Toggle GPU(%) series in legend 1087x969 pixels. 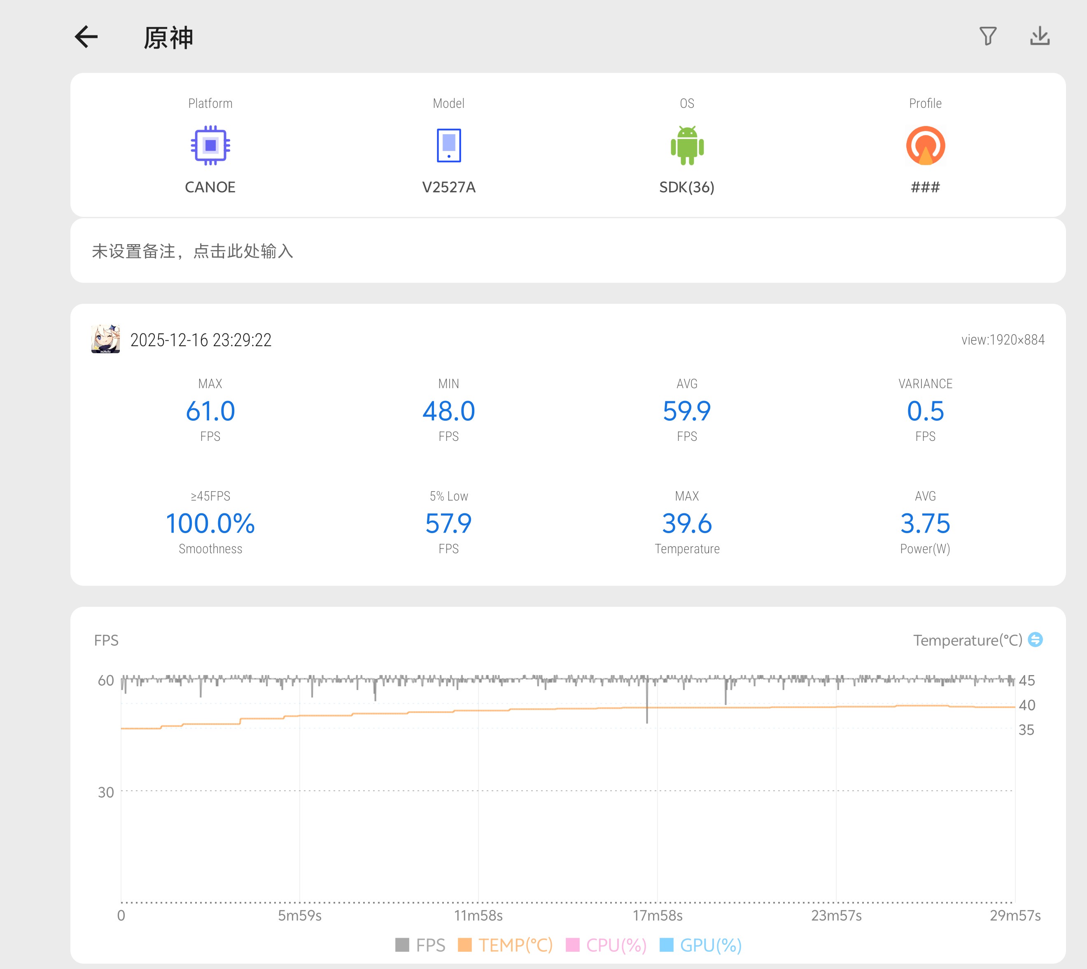(700, 945)
